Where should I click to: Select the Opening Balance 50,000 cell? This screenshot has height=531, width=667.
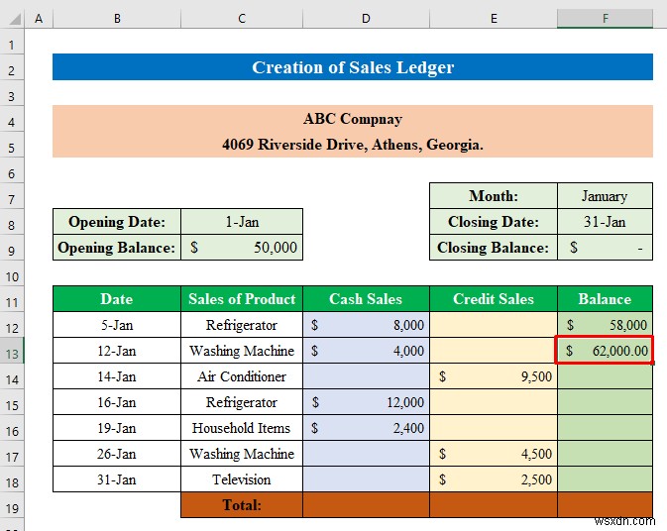(x=242, y=247)
